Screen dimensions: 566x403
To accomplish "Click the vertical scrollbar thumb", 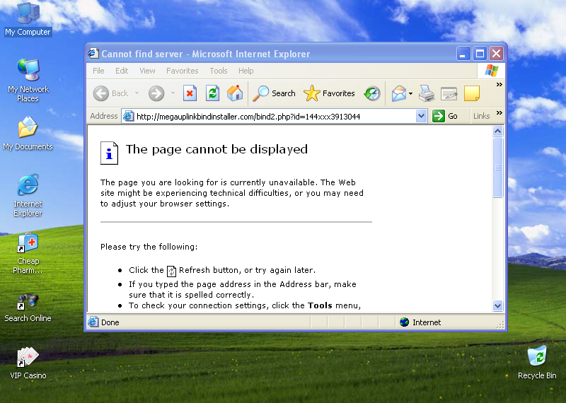I will coord(498,167).
